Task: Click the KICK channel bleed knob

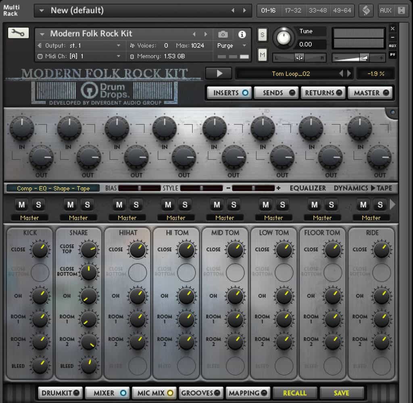Action: click(x=40, y=365)
